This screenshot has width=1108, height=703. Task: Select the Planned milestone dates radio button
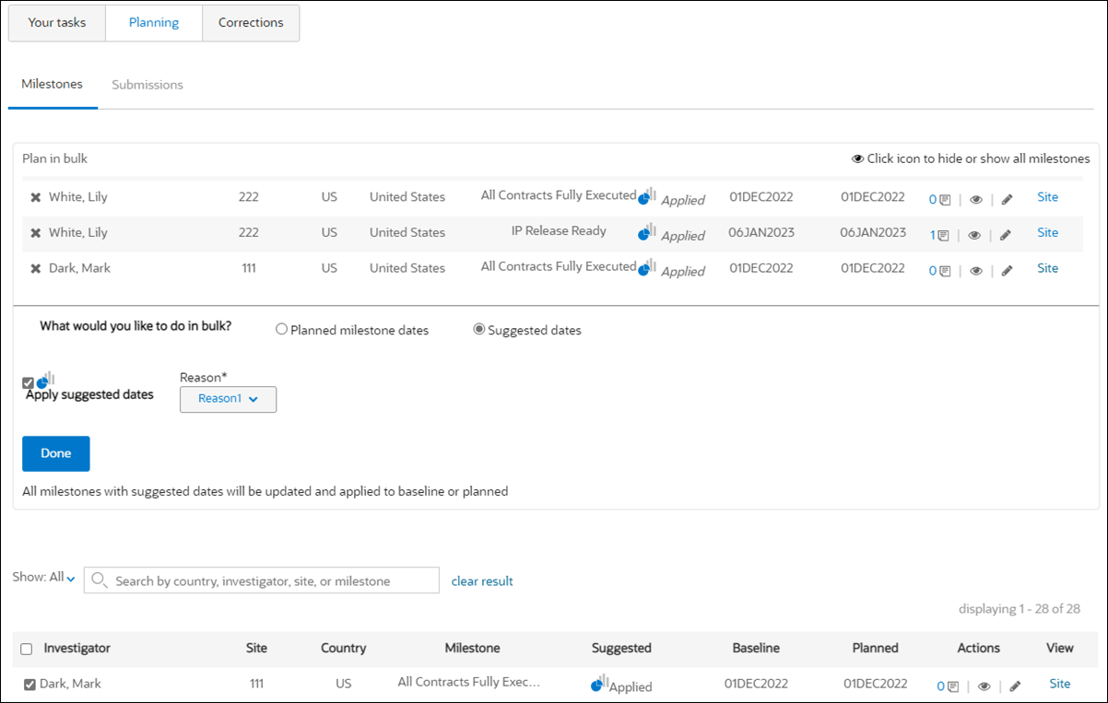281,329
